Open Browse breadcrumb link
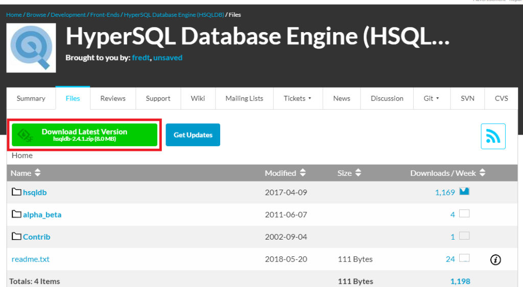The image size is (523, 287). [x=36, y=15]
